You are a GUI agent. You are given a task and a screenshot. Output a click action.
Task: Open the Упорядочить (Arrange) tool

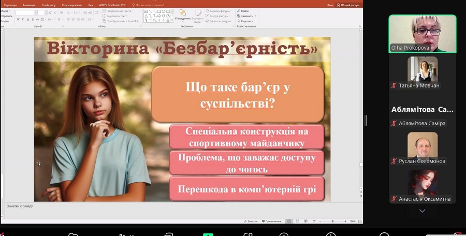click(183, 14)
